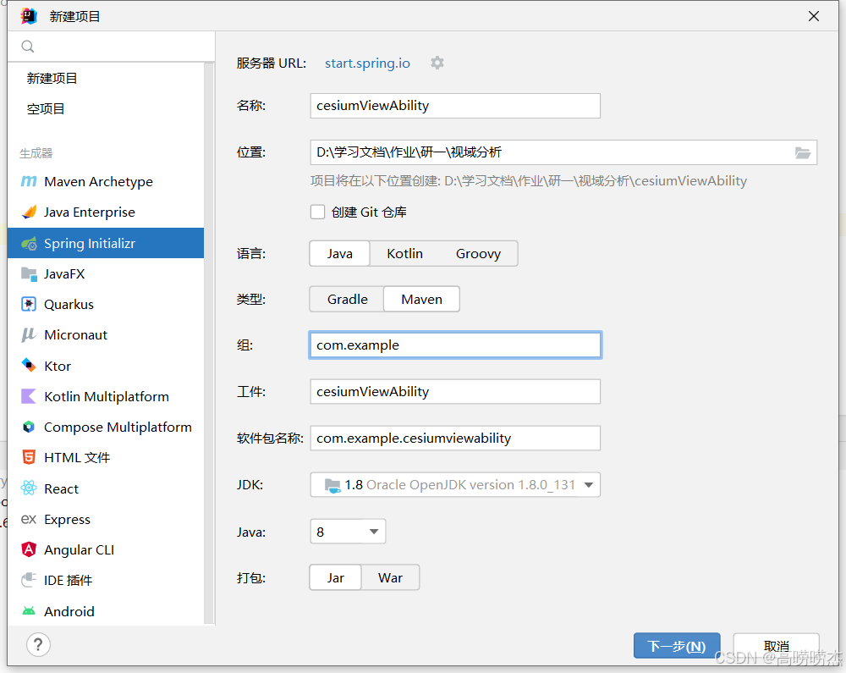This screenshot has height=673, width=846.
Task: Click the Ktor icon
Action: coord(29,366)
